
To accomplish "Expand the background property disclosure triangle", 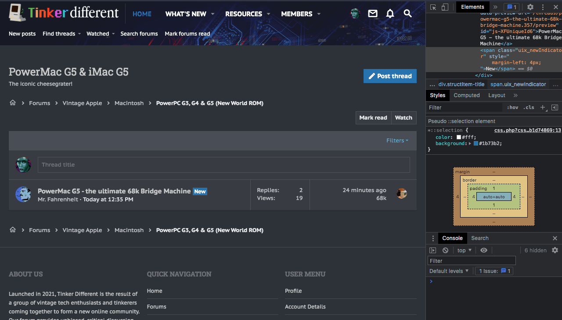I will point(470,143).
